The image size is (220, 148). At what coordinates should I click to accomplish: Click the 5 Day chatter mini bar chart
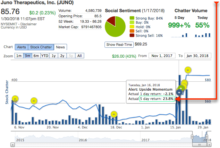[x=179, y=35]
